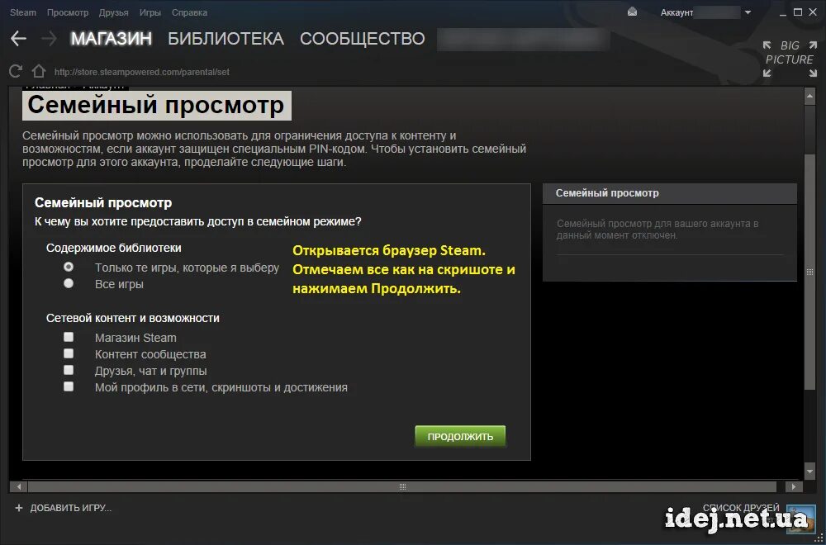Image resolution: width=826 pixels, height=545 pixels.
Task: Click 'Содержимое библиотеки' section label
Action: coord(114,248)
